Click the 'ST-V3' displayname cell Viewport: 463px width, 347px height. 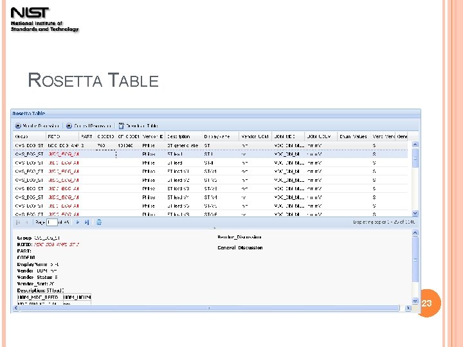pos(221,188)
